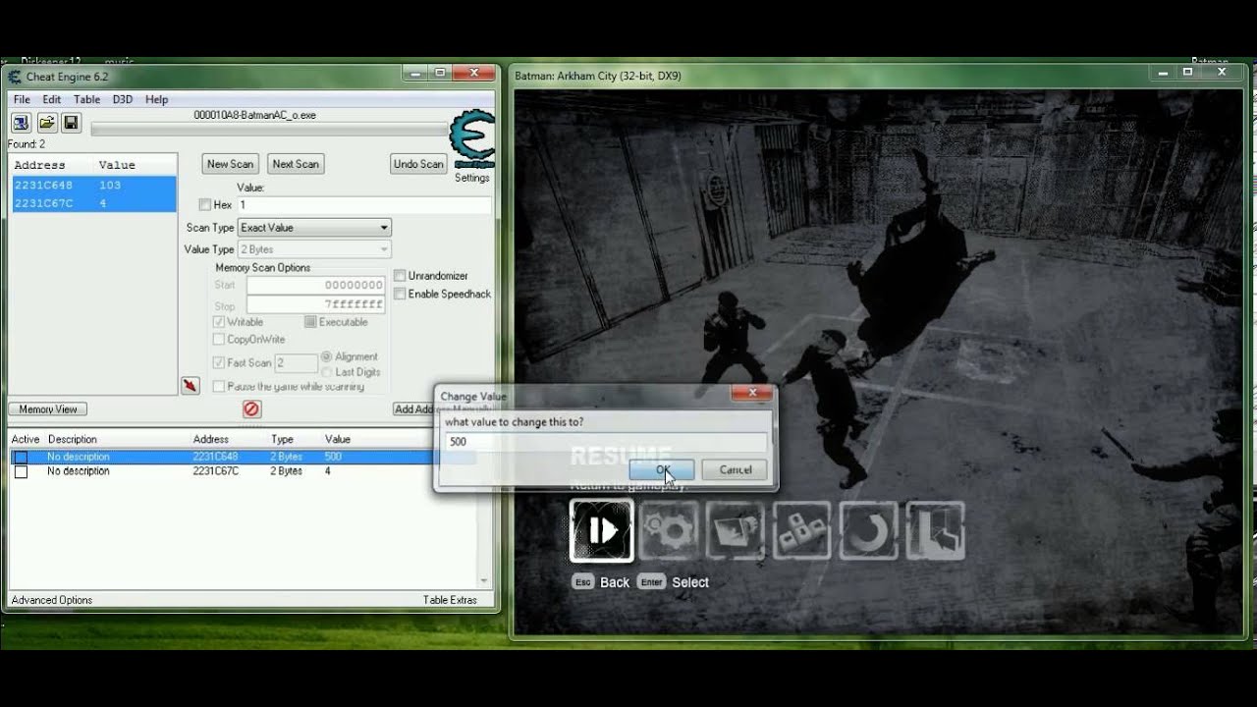Open the Help menu
Viewport: 1257px width, 707px height.
(x=156, y=99)
